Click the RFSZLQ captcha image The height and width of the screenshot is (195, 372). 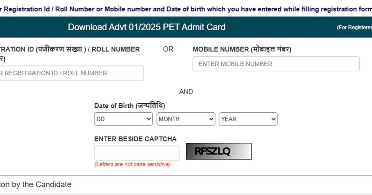coord(218,151)
